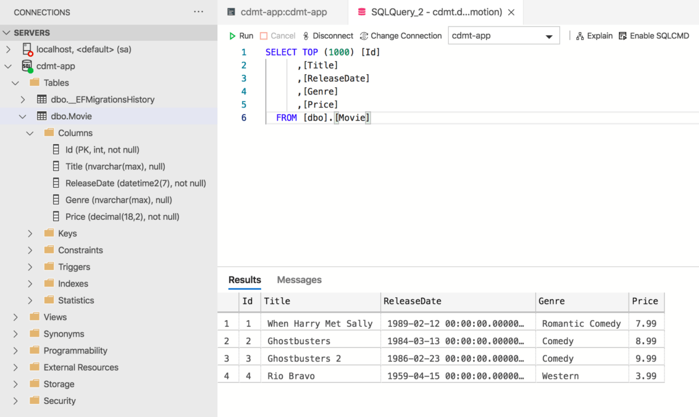This screenshot has width=699, height=417.
Task: Switch to the cdmt-app:cdmt-app tab
Action: (283, 12)
